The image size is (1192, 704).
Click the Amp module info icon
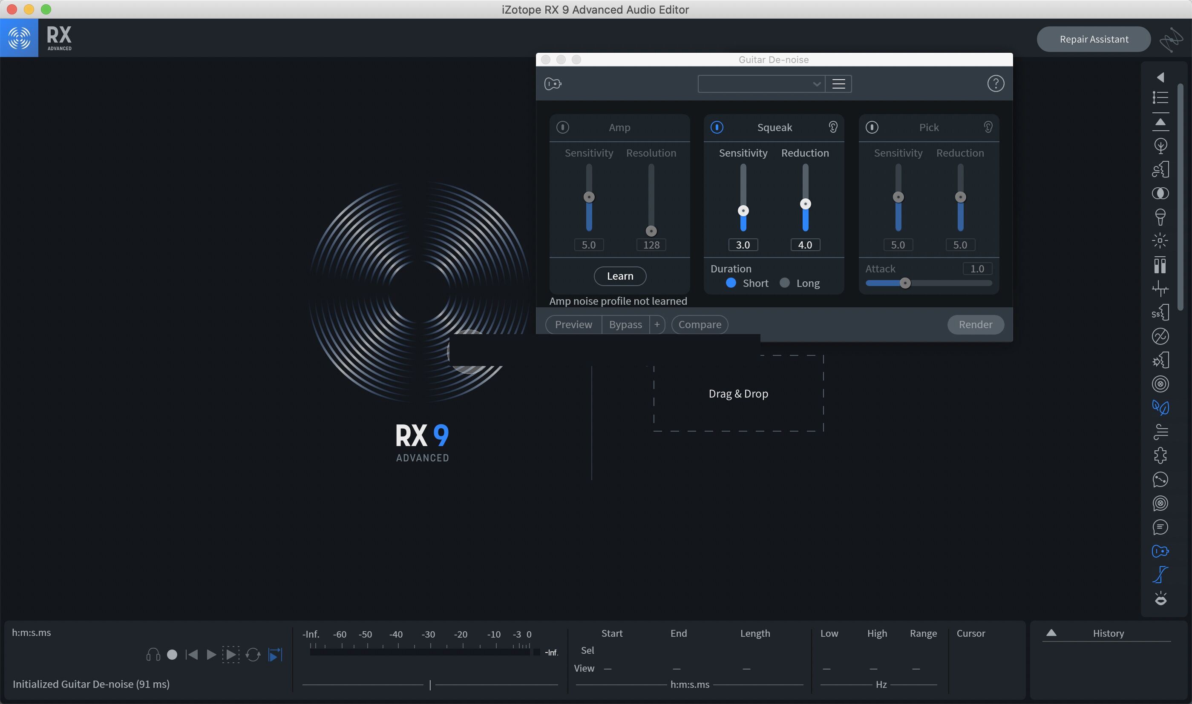(562, 127)
